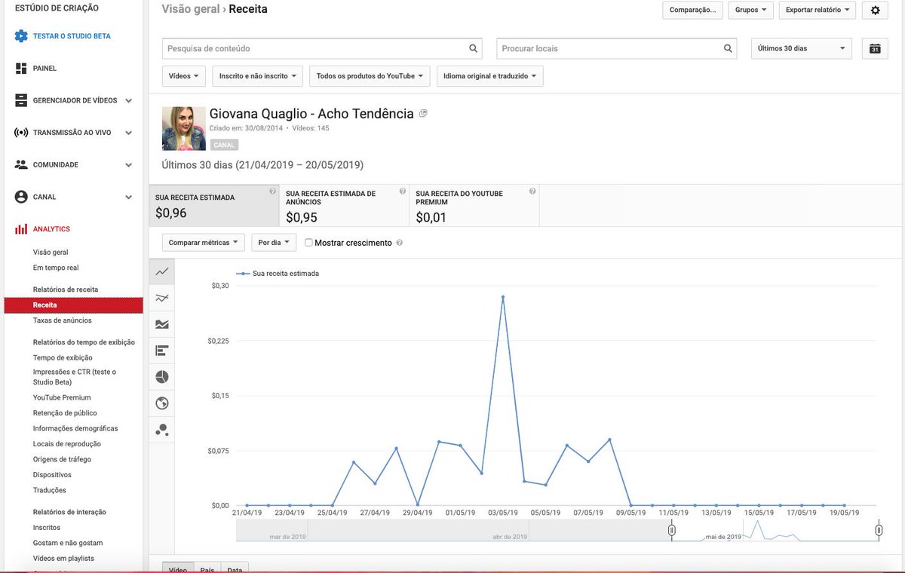Select the line chart type icon
This screenshot has width=905, height=573.
(162, 271)
